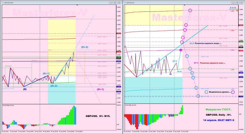Image resolution: width=245 pixels, height=134 pixels.
Task: Minimize the GBPUSD,M15 chart window
Action: coord(111,3)
